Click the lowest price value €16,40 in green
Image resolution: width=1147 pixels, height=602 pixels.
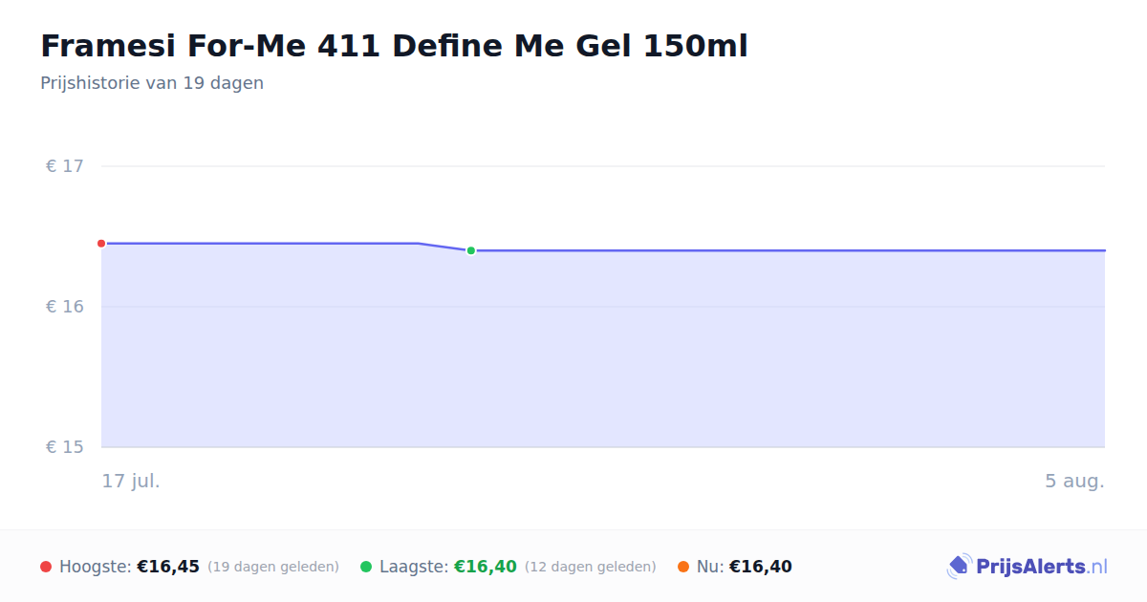(486, 567)
